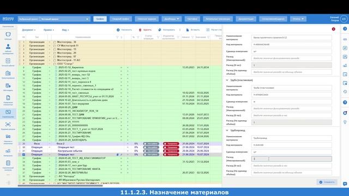Open the Документ dropdown menu
The height and width of the screenshot is (196, 349).
pos(28,30)
